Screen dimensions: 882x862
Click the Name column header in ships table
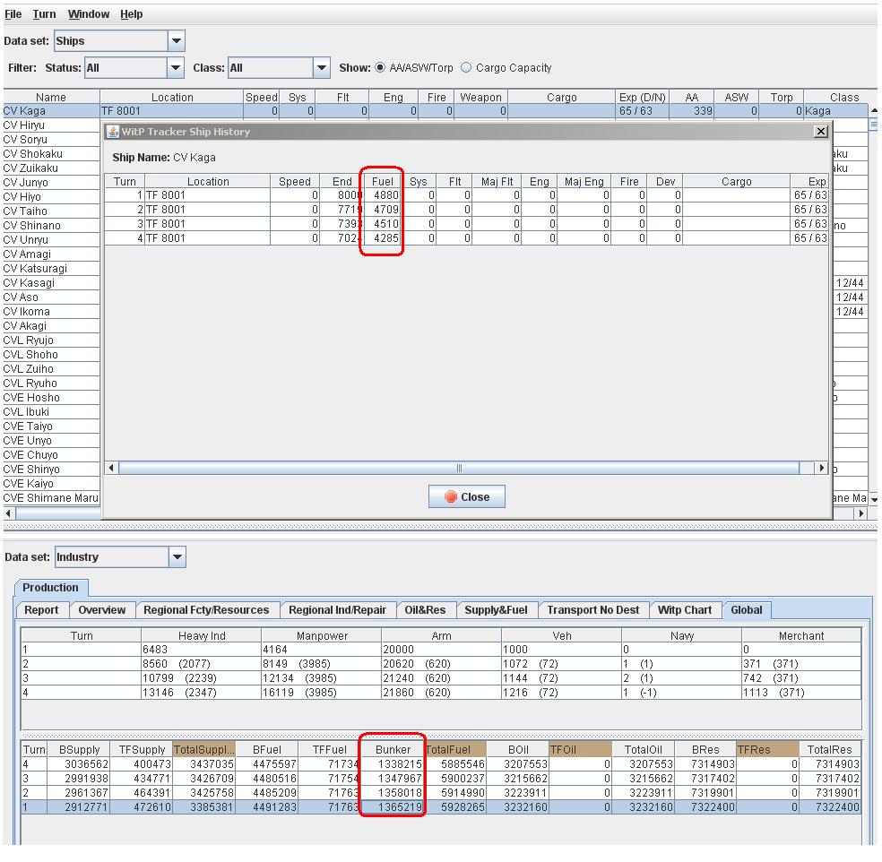click(51, 98)
